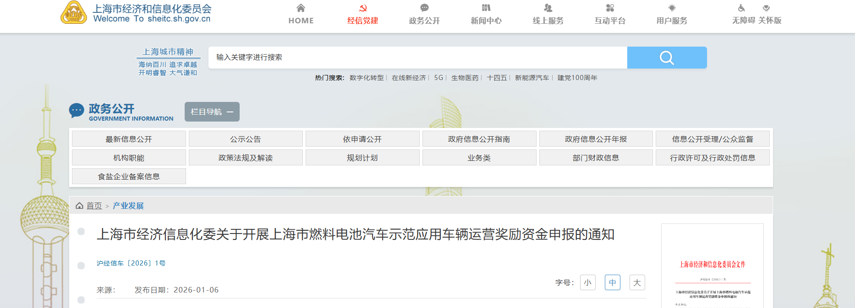This screenshot has width=855, height=308.
Task: Select hot search term 新能源汽车
Action: [x=532, y=78]
